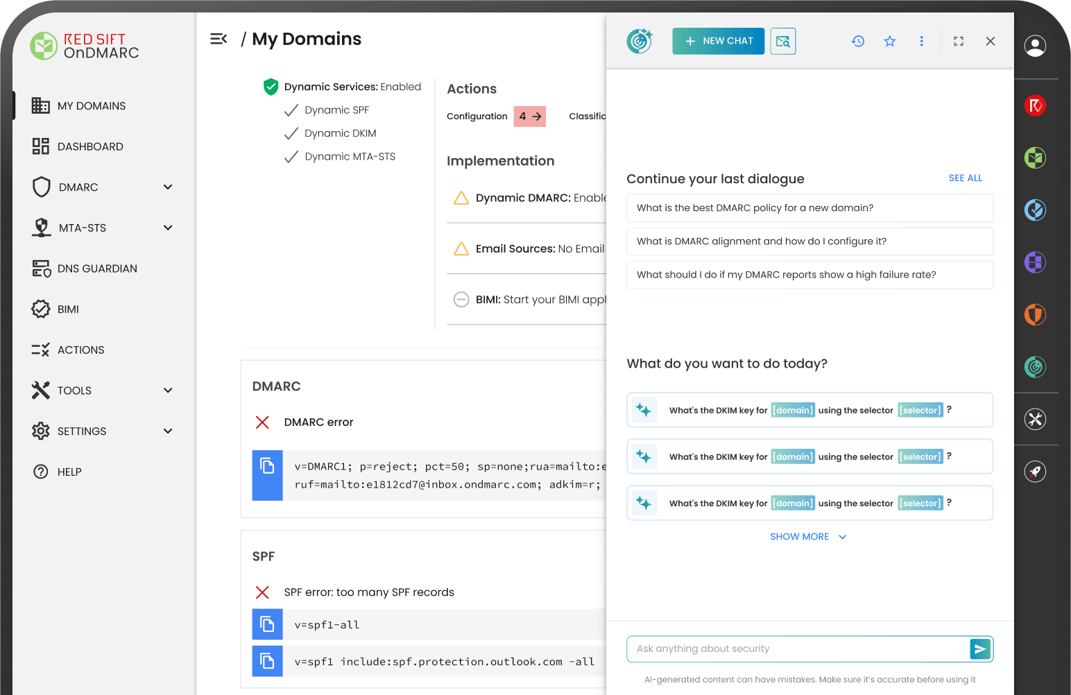Open 'best DMARC policy for a new domain' dialogue
1071x695 pixels.
pyautogui.click(x=810, y=208)
